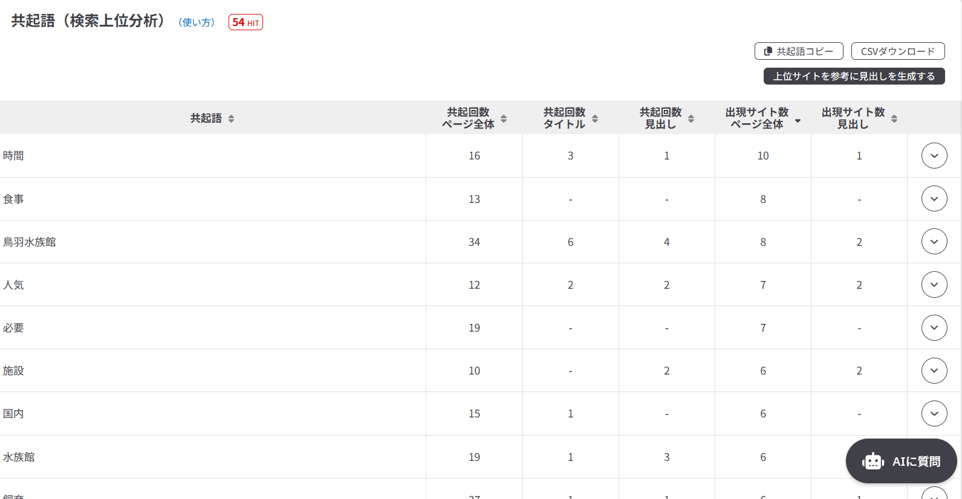
Task: Expand the 鳥羽水族館 row details
Action: coord(934,242)
